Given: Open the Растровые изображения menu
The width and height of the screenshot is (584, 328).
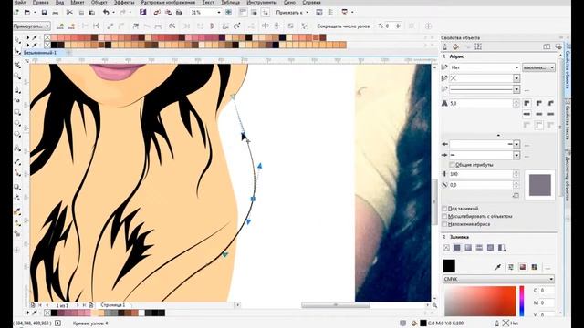Looking at the screenshot, I should (x=168, y=2).
